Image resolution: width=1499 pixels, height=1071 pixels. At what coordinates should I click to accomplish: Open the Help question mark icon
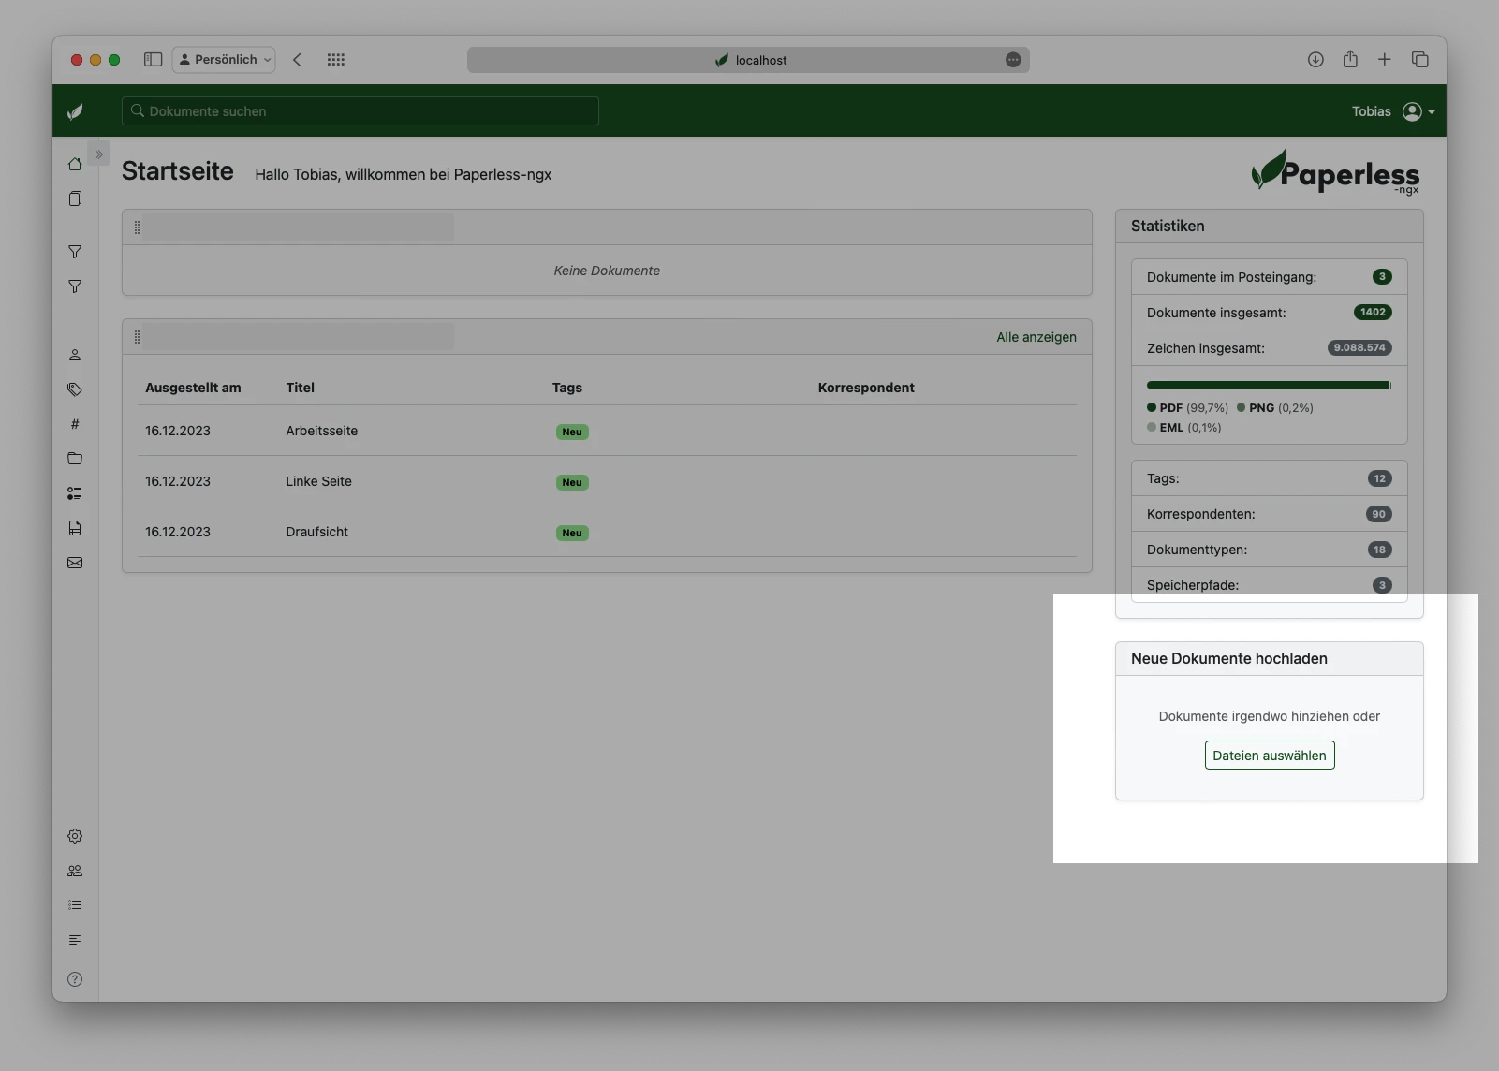[x=75, y=979]
